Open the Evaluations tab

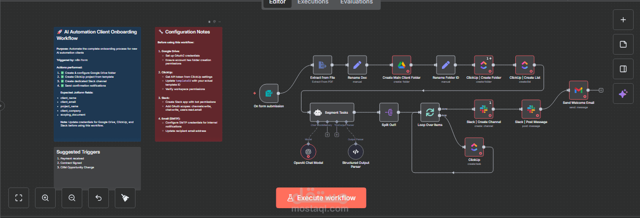[357, 2]
